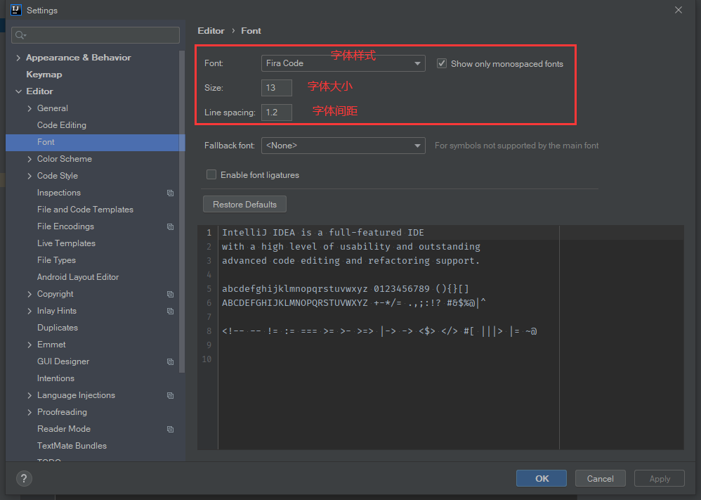The image size is (701, 500).
Task: Expand the Code Style node
Action: click(x=30, y=176)
